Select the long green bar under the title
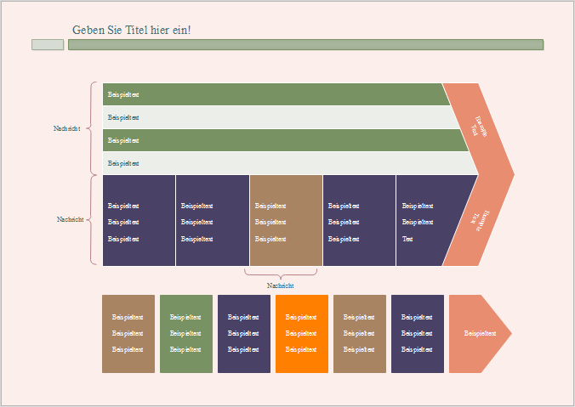Screen dimensions: 575x407 coord(305,45)
